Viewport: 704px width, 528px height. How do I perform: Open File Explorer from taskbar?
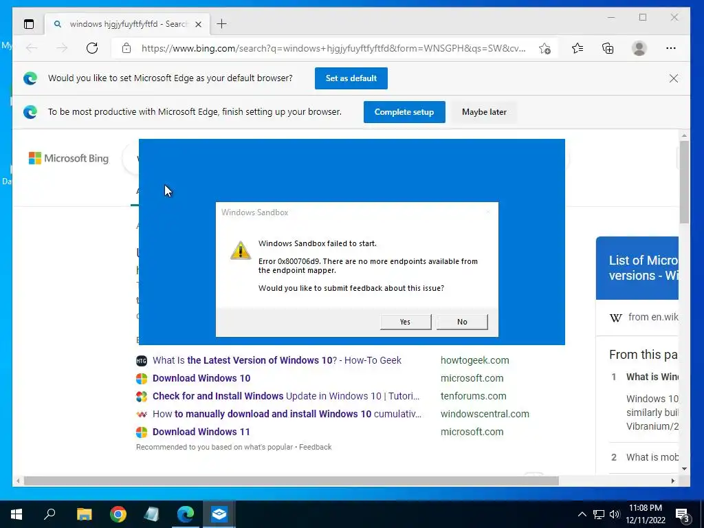84,514
